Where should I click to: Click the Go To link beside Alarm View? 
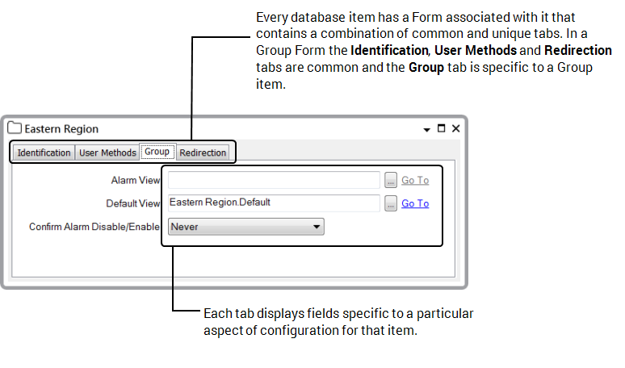[x=415, y=181]
